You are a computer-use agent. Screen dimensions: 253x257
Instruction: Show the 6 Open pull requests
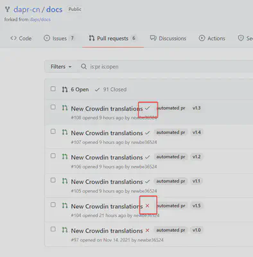(75, 89)
